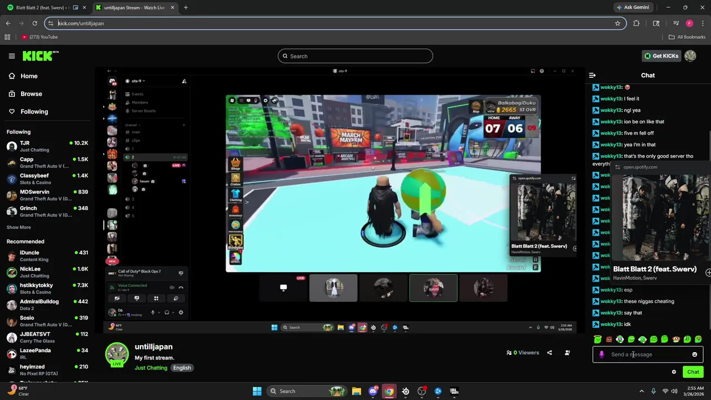Open the Kick sidebar hamburger menu

(x=12, y=56)
